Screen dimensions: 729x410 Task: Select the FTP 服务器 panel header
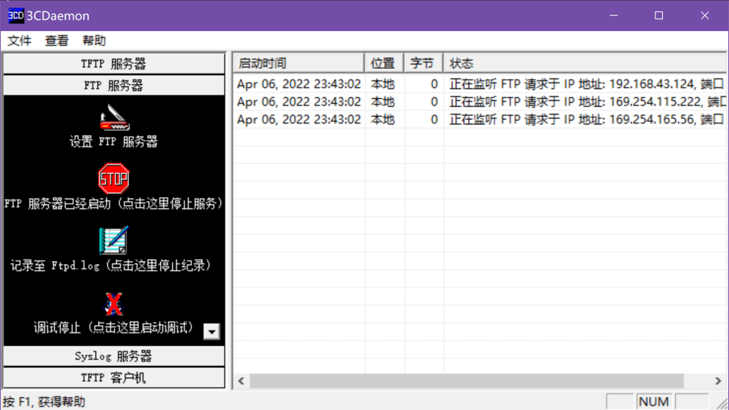114,86
